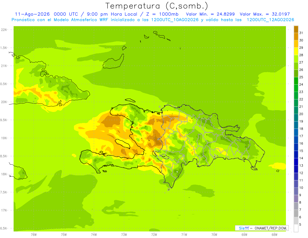Click the dark orange legend swatch above 31

click(x=296, y=29)
